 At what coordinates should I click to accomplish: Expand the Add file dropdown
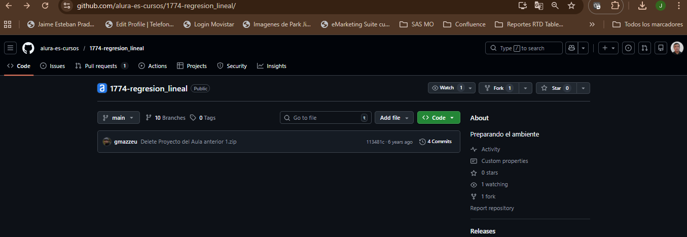pos(394,118)
